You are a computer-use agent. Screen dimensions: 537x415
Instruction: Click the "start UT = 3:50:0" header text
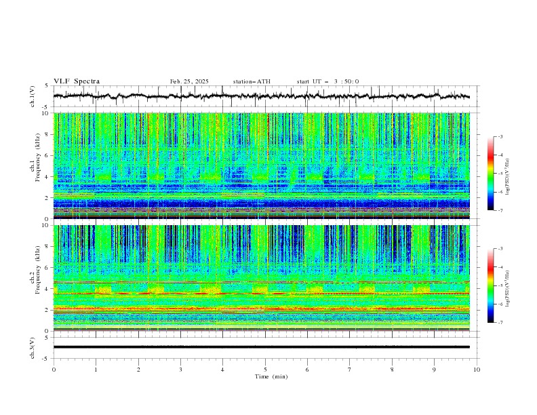pyautogui.click(x=327, y=81)
